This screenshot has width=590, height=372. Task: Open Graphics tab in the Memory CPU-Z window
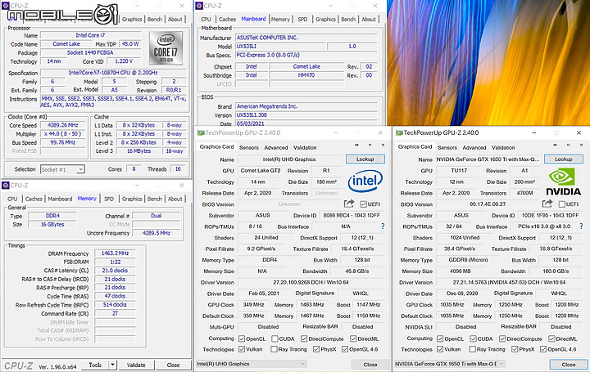(132, 199)
